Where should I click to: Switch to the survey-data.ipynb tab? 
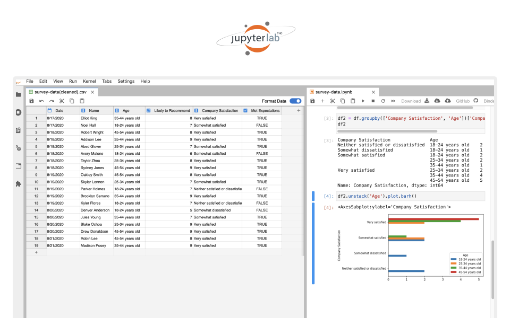coord(337,92)
